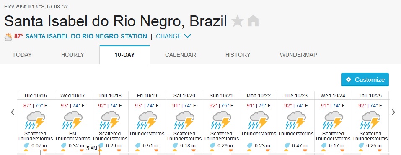Viewport: 401px width, 155px height.
Task: Expand the CHANGE station dropdown
Action: coord(173,36)
